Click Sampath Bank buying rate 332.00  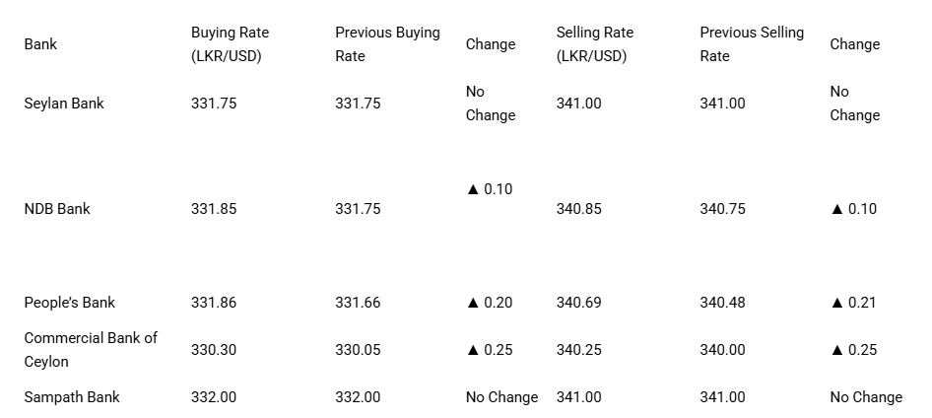214,397
